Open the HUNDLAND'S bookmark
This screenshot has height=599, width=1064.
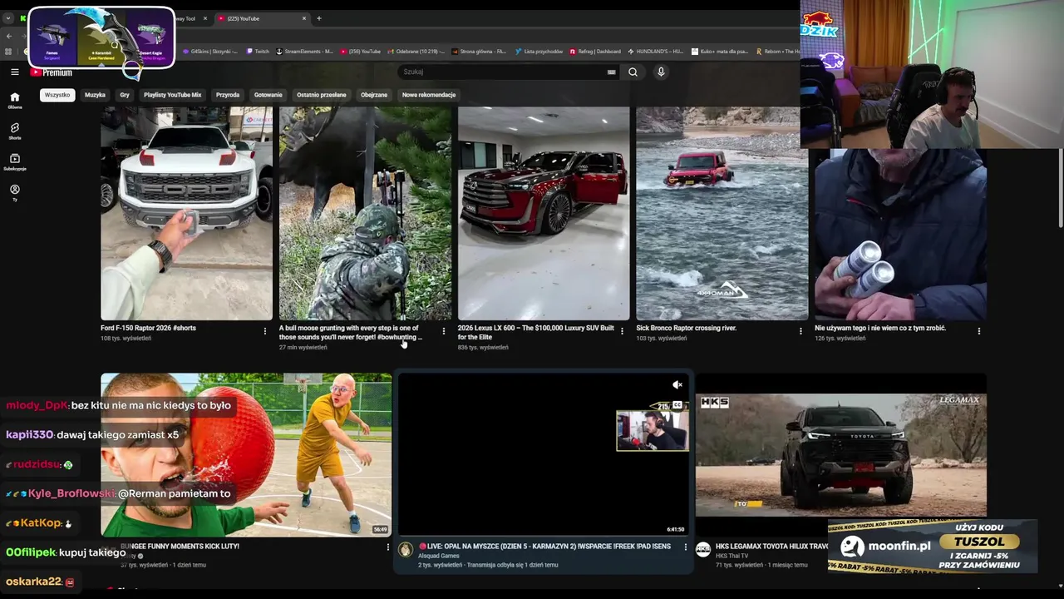[x=656, y=52]
